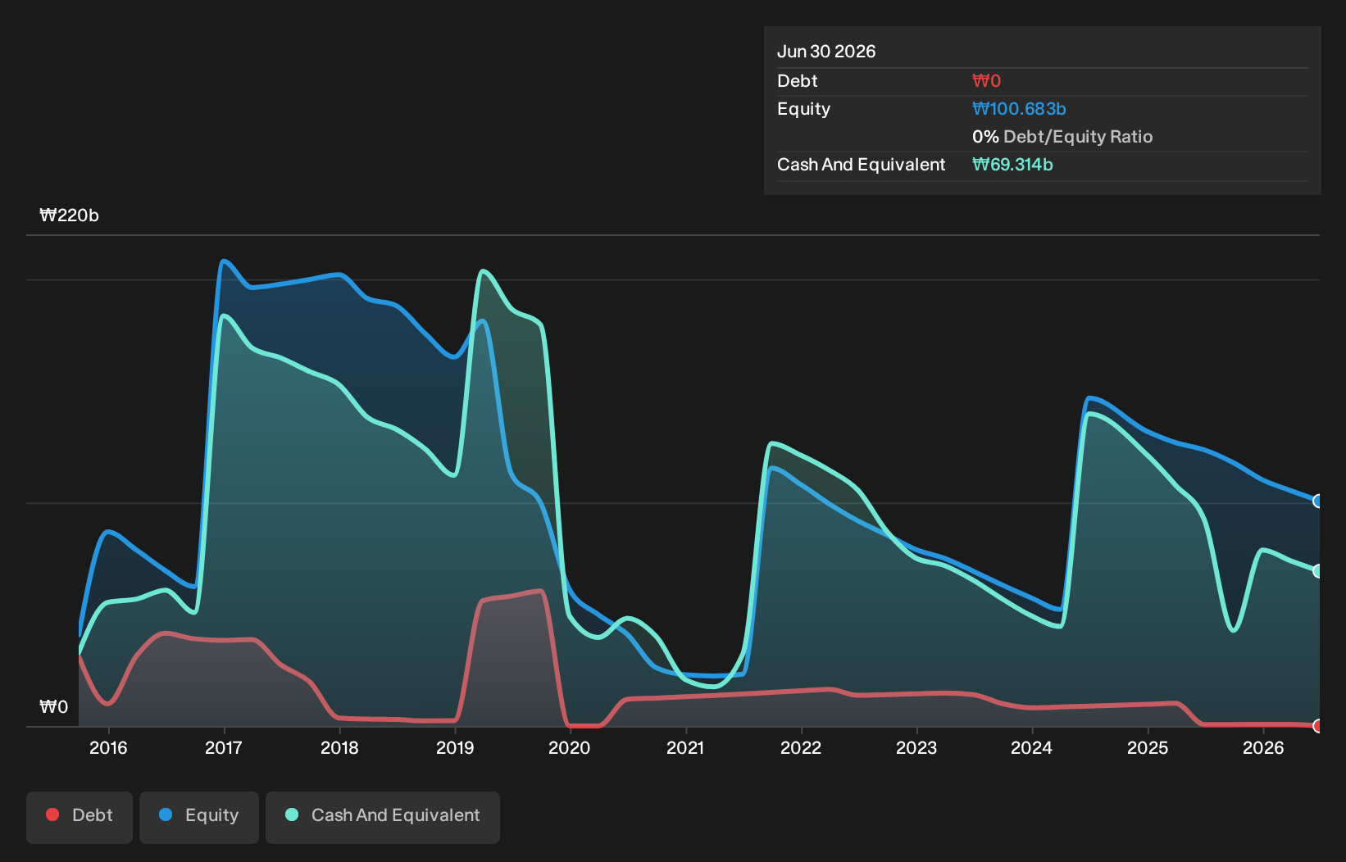
Task: Click the 2019 x-axis label
Action: click(x=455, y=748)
